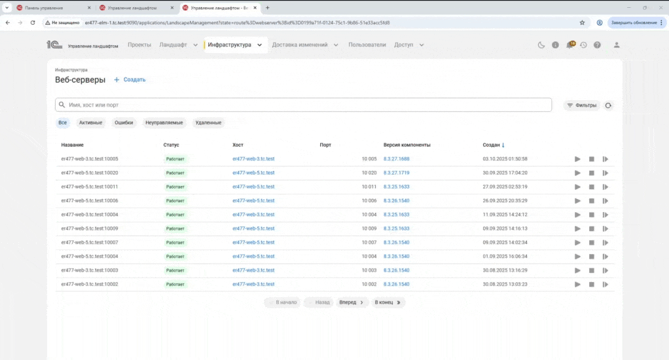Screen dimensions: 669x360
Task: Stop web server er477-web-5.tc.test:10020
Action: tap(591, 173)
